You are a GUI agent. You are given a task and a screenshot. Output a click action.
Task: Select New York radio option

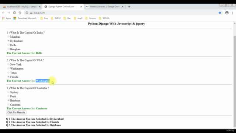pyautogui.click(x=8, y=64)
